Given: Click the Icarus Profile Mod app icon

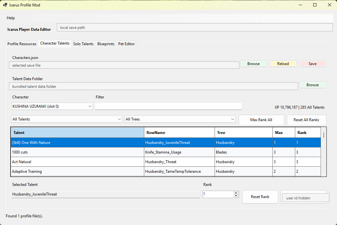Looking at the screenshot, I should [5, 5].
